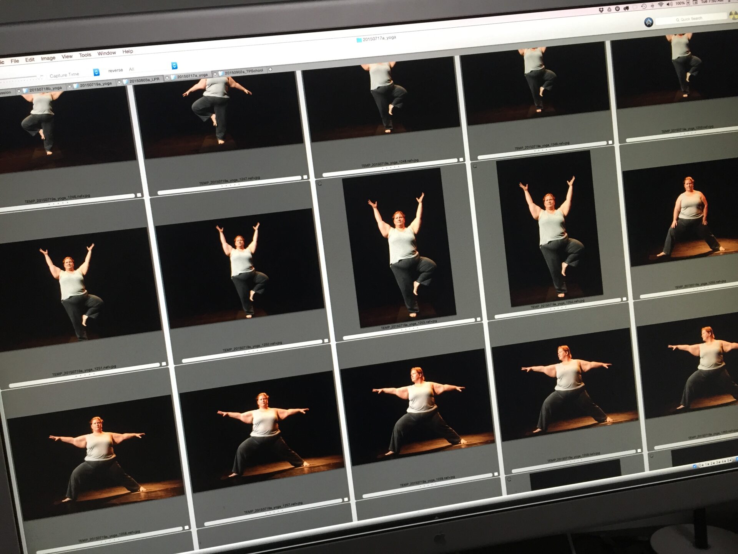Click the Dropbox icon in the menu bar
This screenshot has width=738, height=554.
[601, 10]
